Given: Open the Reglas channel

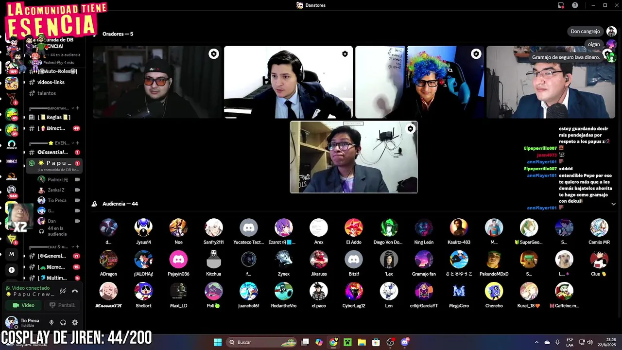Looking at the screenshot, I should [55, 117].
